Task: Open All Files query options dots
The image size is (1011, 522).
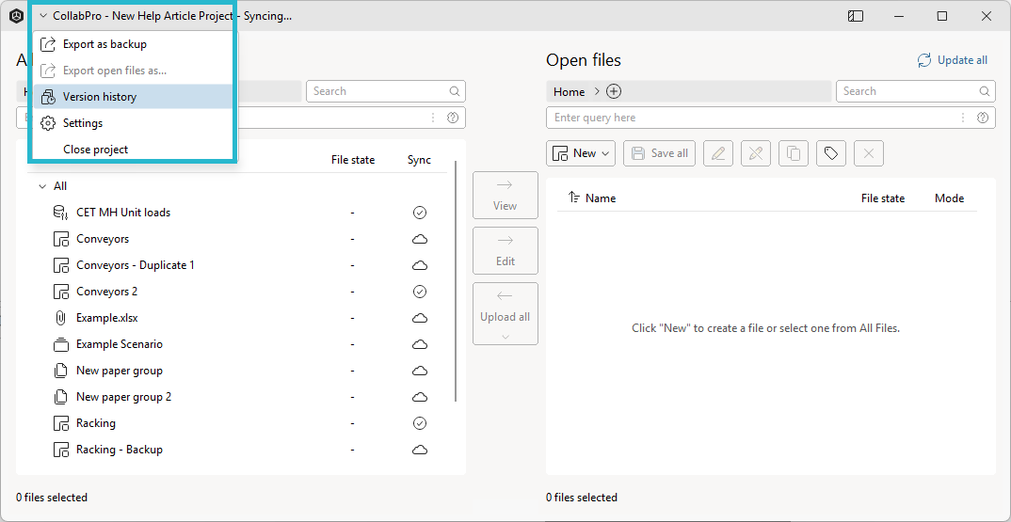Action: tap(433, 118)
